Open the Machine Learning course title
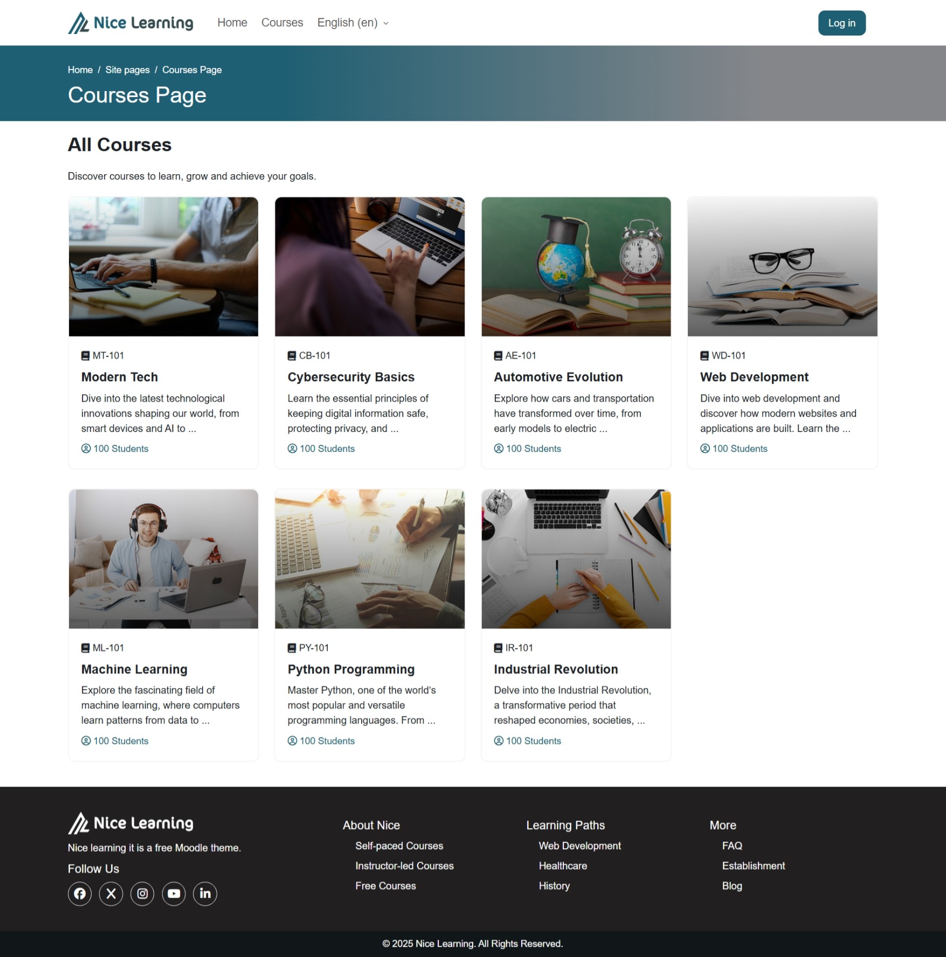 [x=134, y=669]
